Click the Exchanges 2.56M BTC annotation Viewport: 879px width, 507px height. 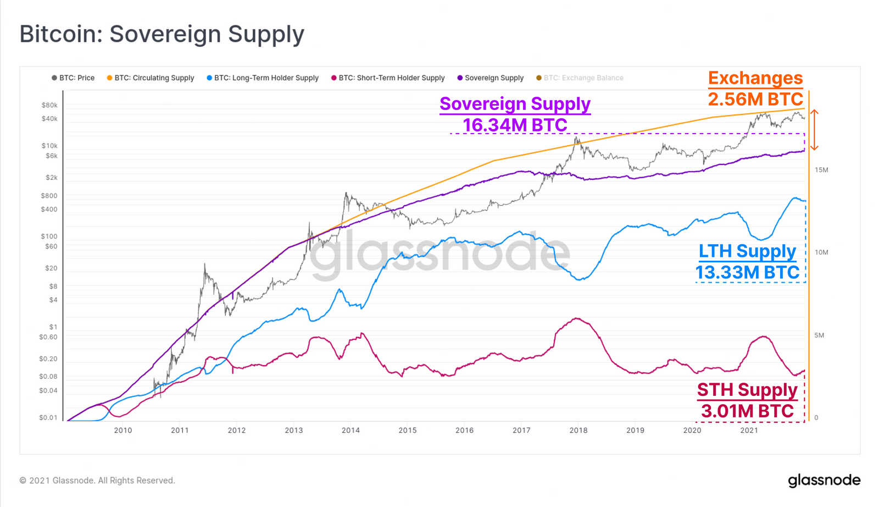(755, 89)
